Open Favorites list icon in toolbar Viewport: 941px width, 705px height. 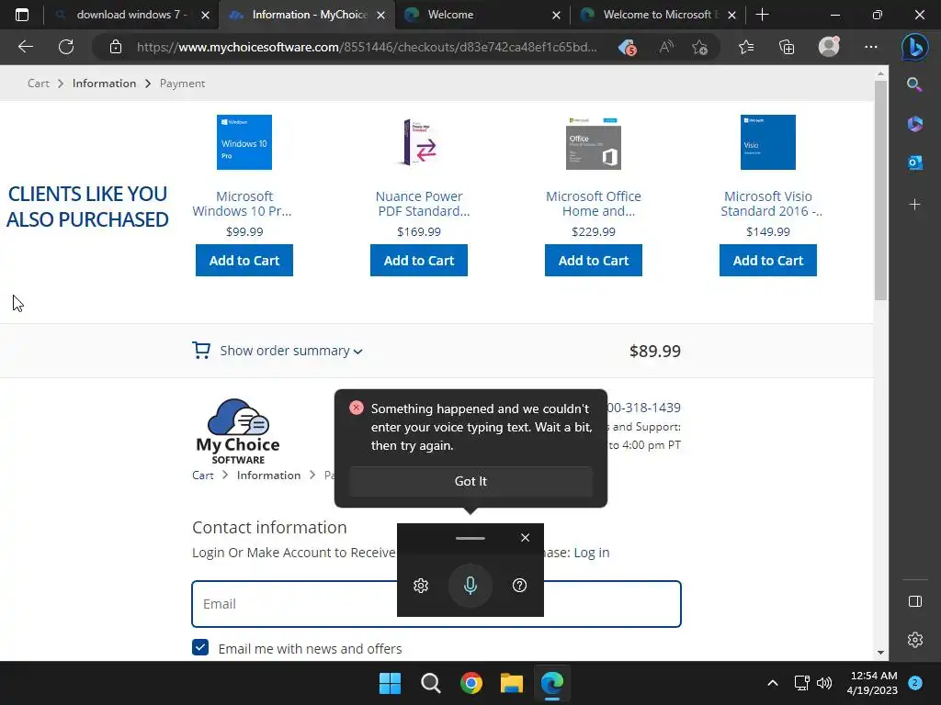coord(746,47)
